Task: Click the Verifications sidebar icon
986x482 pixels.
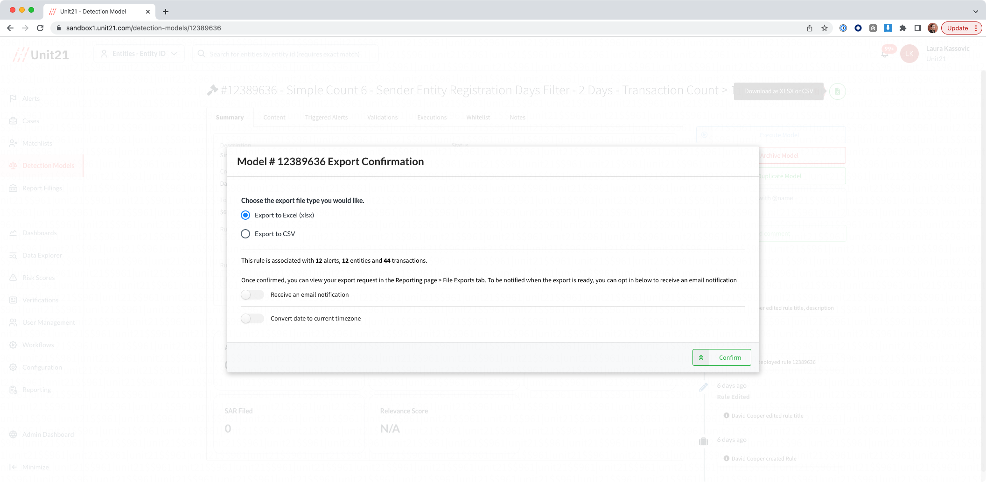Action: tap(13, 300)
